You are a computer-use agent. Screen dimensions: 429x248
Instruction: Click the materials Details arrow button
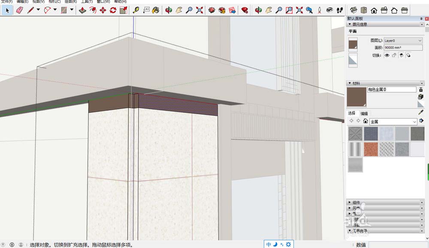click(421, 121)
